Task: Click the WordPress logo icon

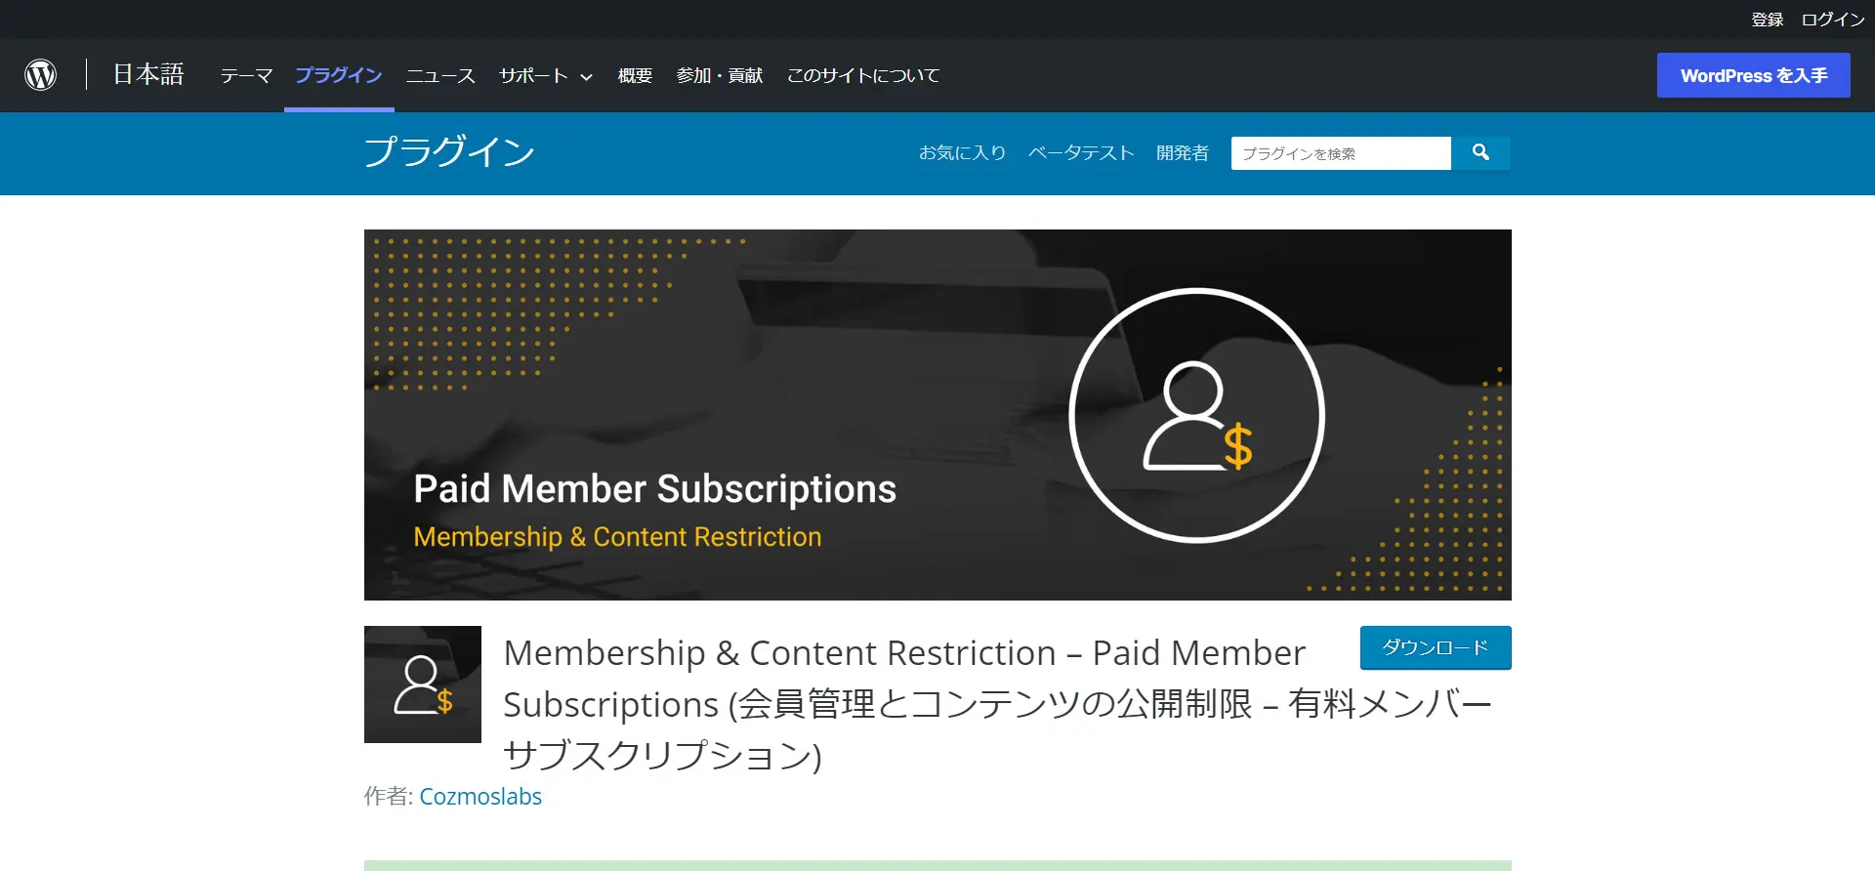Action: 40,75
